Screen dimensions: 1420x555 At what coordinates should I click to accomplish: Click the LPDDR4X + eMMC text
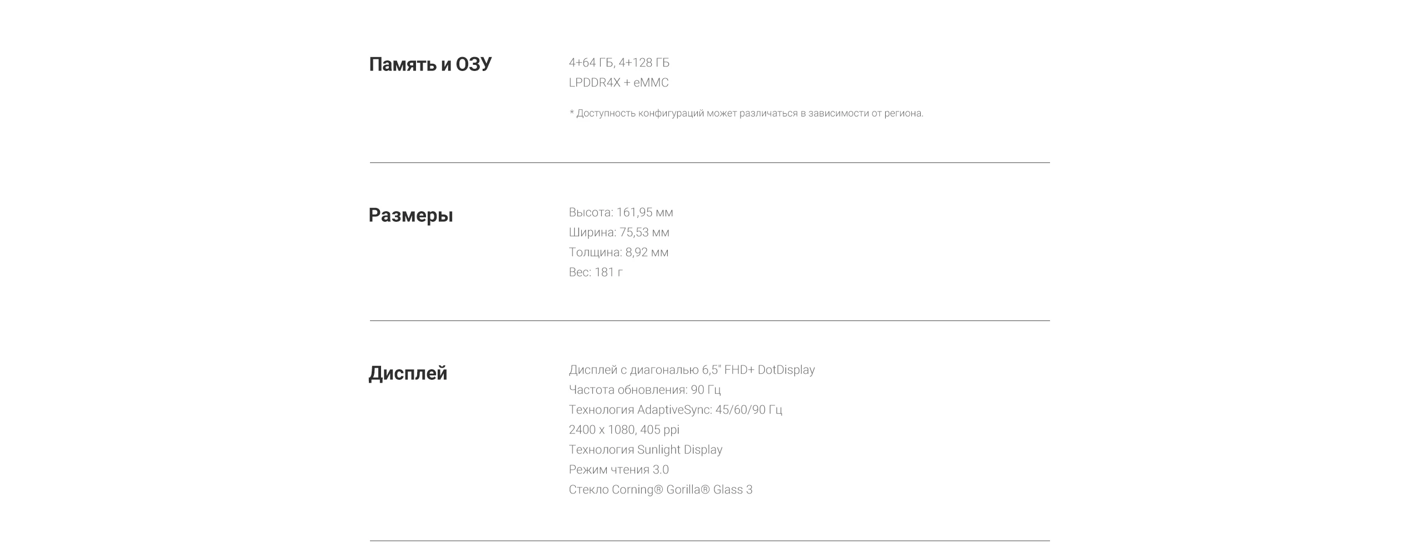coord(618,83)
